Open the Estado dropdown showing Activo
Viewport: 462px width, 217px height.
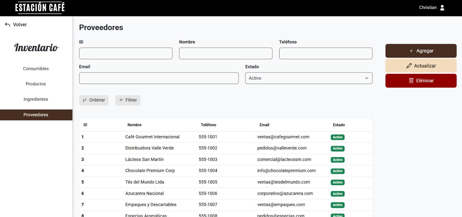click(x=308, y=78)
